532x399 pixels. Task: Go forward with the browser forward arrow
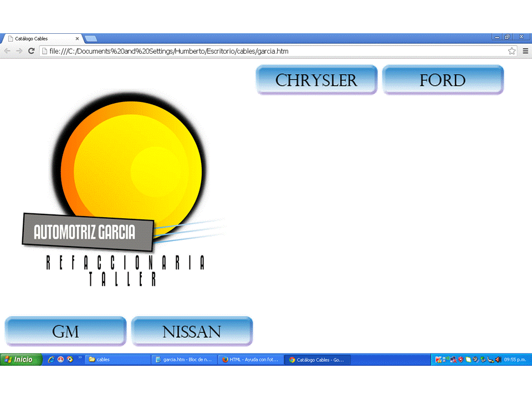click(x=19, y=51)
